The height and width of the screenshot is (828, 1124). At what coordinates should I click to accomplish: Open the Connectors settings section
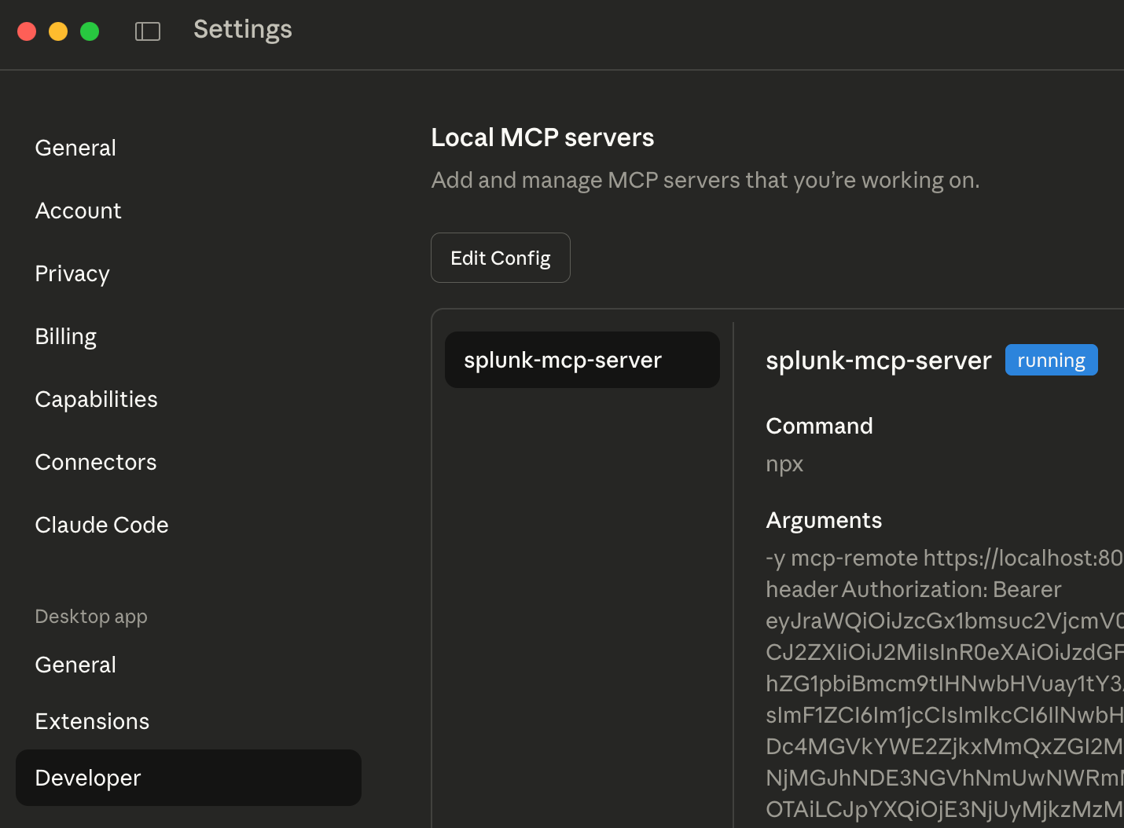pyautogui.click(x=95, y=462)
